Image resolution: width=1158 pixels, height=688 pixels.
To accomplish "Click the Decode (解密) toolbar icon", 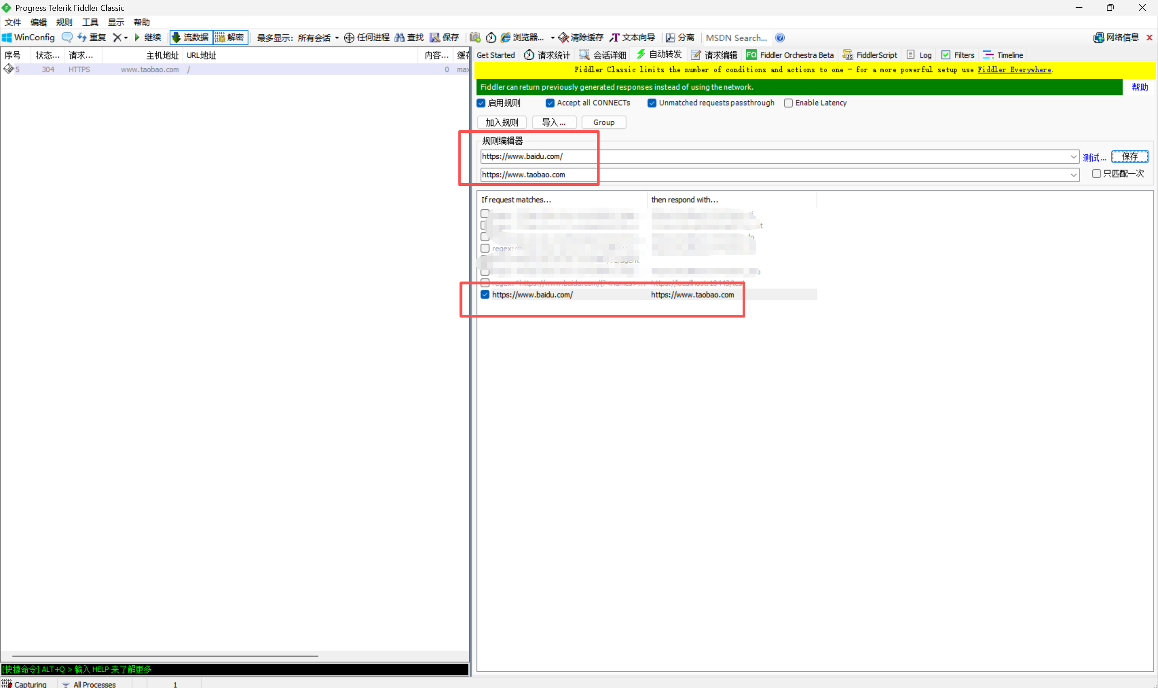I will pos(220,37).
